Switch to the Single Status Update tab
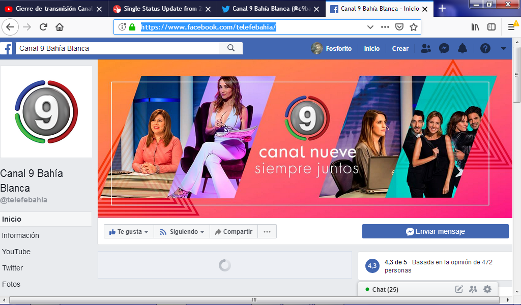 tap(162, 9)
